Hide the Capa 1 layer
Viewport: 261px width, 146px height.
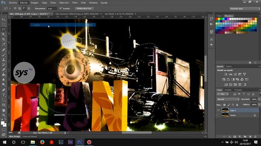point(219,110)
